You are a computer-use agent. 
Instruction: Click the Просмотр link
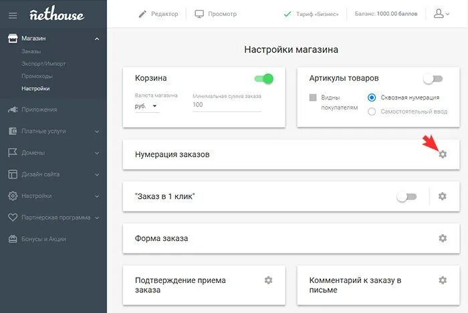(x=223, y=14)
